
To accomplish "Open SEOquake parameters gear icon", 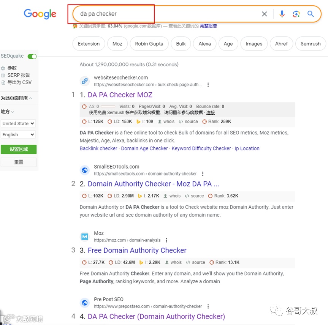I will click(x=3, y=68).
